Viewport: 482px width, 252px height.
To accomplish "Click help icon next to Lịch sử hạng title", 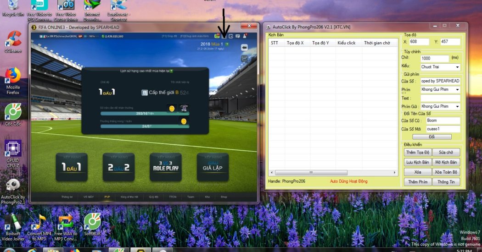I will click(x=172, y=71).
